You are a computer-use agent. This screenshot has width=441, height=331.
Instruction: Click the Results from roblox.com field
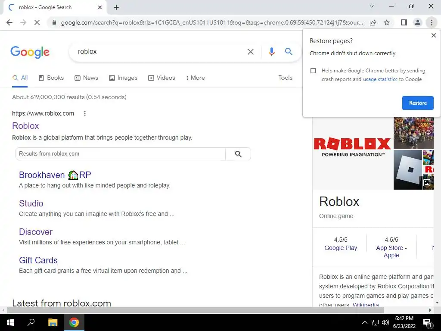click(121, 154)
